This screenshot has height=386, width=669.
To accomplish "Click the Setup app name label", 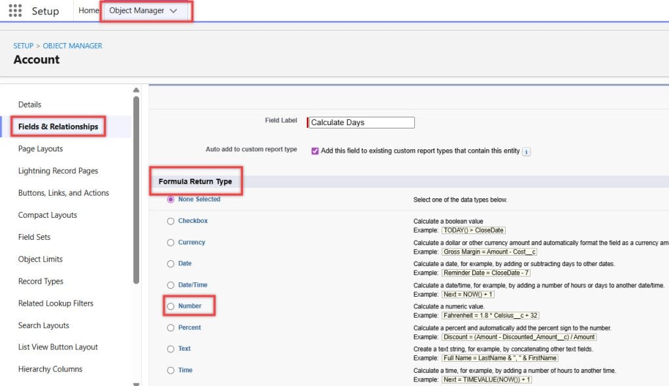I will pos(45,11).
